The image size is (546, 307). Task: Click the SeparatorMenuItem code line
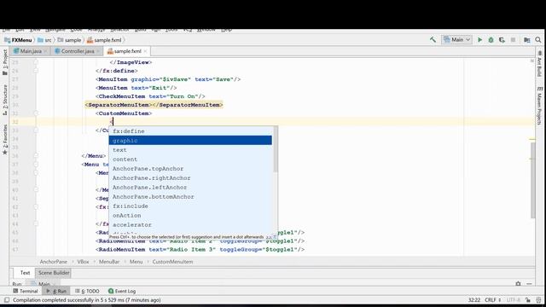point(154,105)
